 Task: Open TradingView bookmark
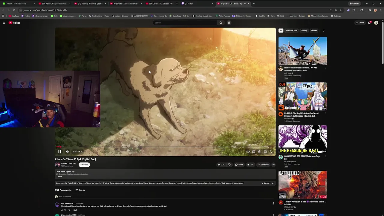click(99, 16)
